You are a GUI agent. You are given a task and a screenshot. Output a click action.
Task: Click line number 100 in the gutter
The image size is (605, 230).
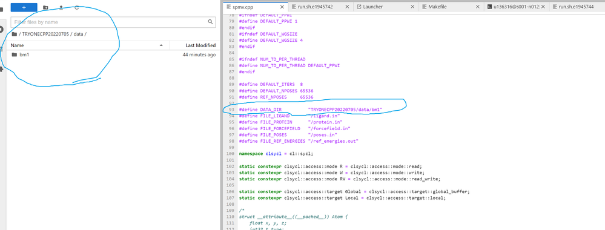coord(231,153)
